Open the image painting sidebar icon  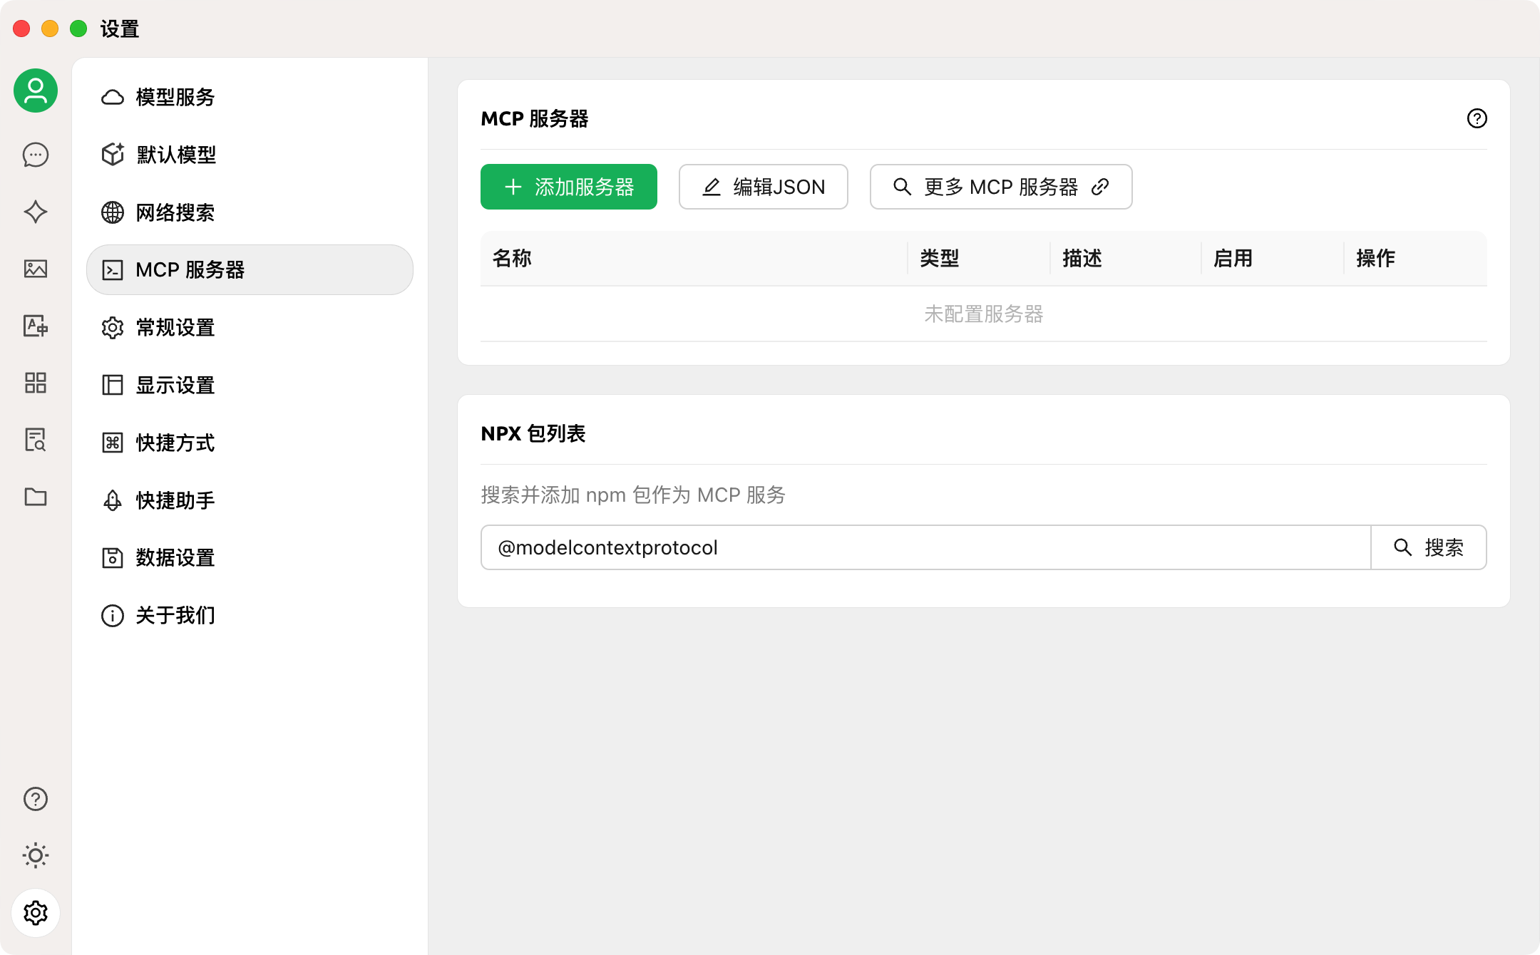[x=36, y=269]
